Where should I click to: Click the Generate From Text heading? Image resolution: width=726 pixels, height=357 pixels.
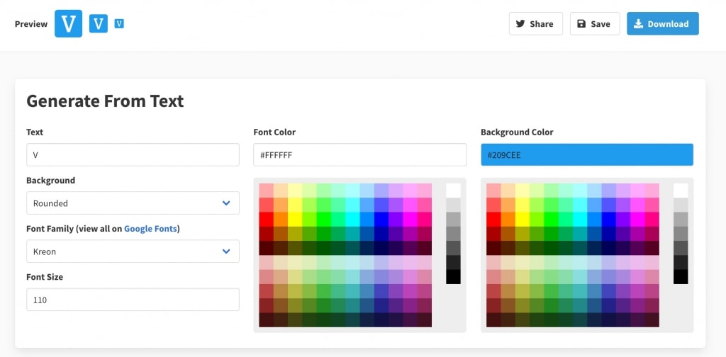[105, 101]
